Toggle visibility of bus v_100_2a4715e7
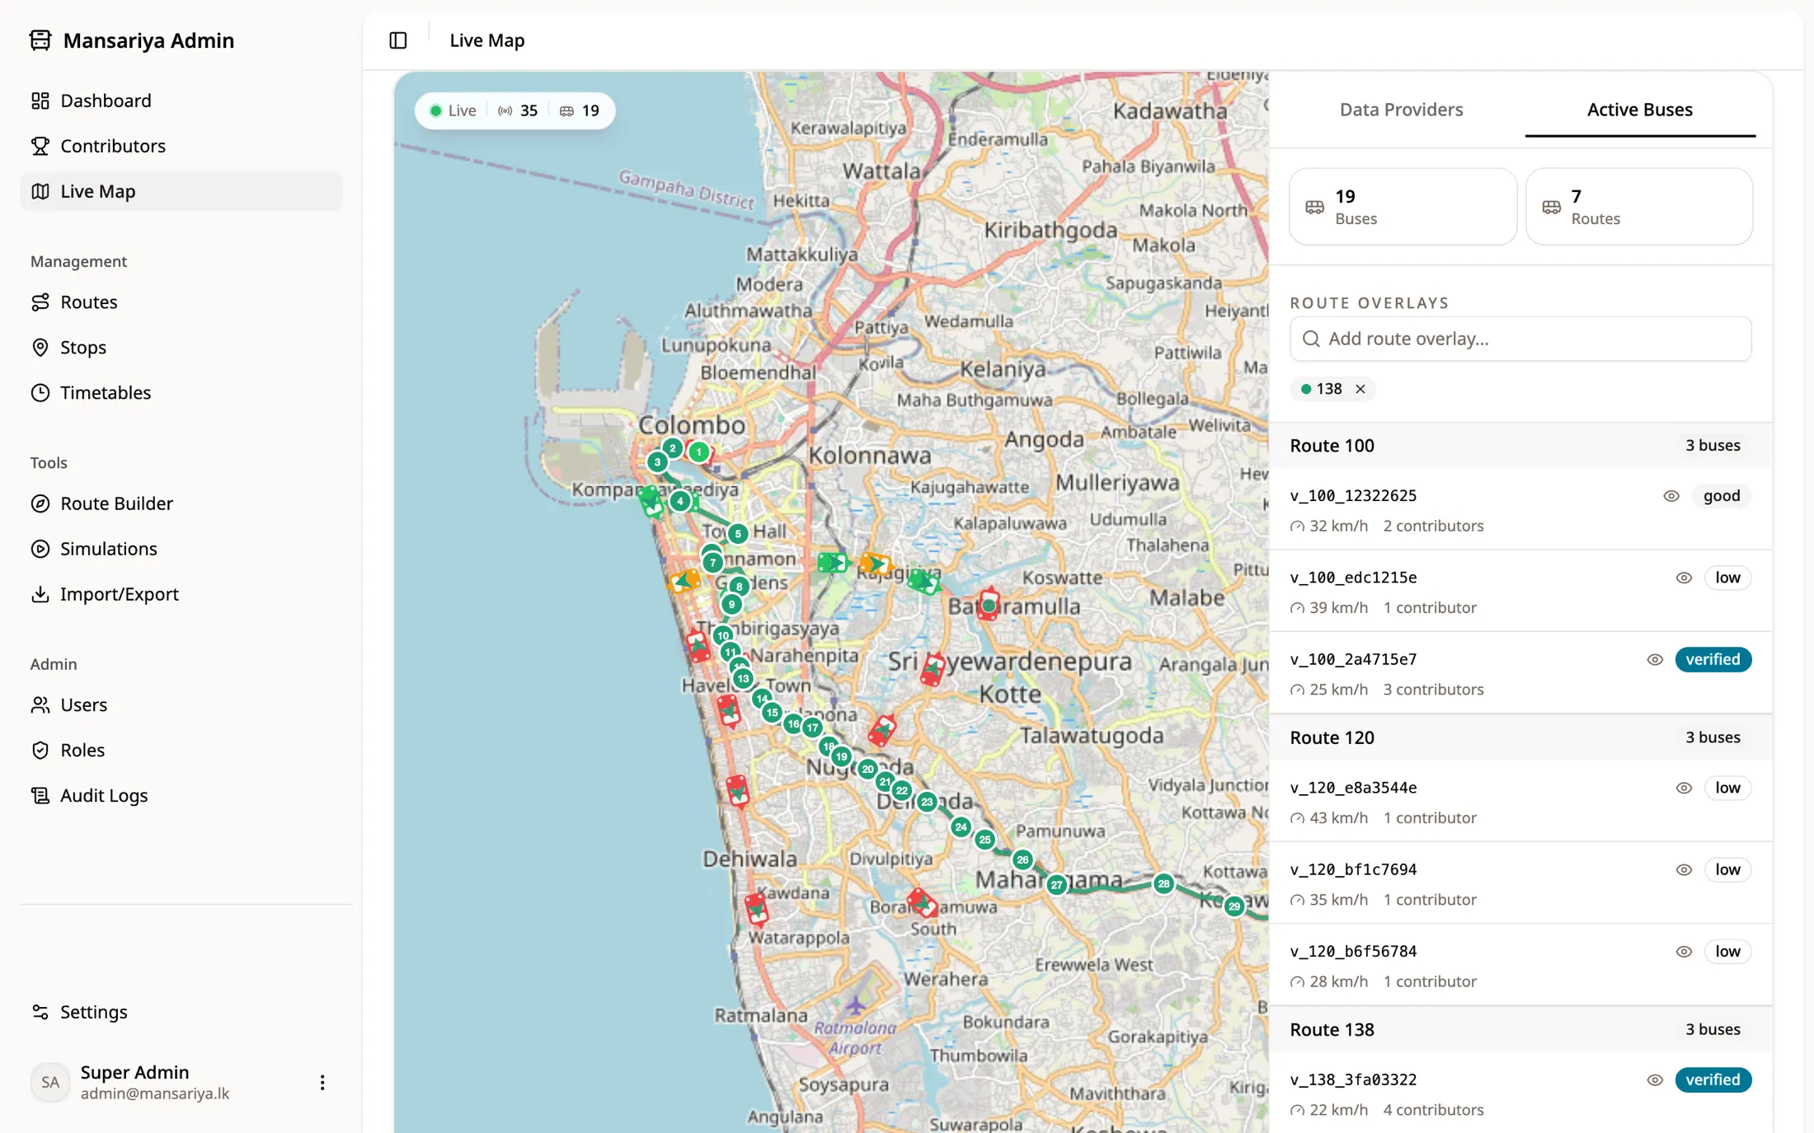Screen dimensions: 1814x1133 1655,659
